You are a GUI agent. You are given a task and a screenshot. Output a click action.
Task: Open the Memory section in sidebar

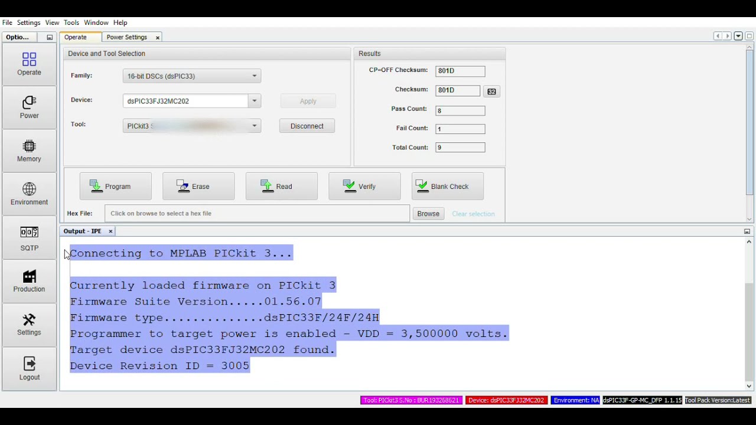point(29,151)
